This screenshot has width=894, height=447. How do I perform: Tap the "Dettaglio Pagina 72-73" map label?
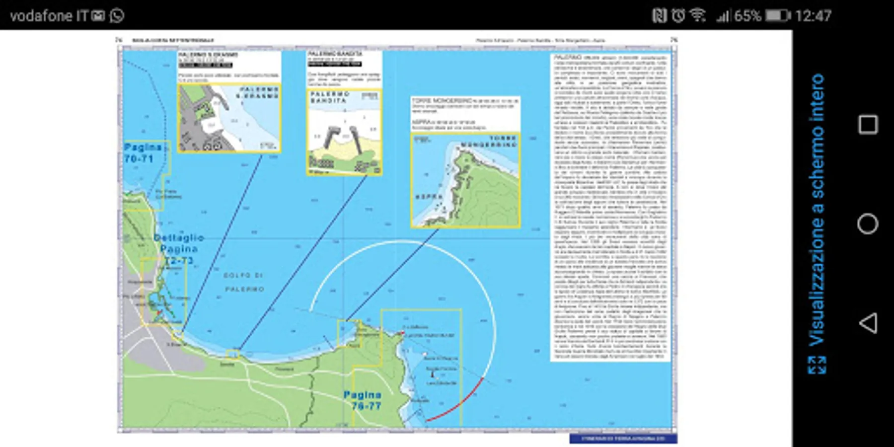pyautogui.click(x=179, y=249)
